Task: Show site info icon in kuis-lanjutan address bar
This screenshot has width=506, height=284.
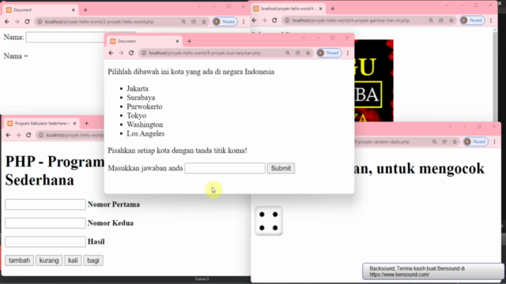Action: 144,53
